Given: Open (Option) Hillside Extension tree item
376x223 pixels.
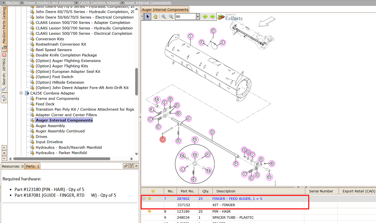Looking at the screenshot, I should [x=60, y=82].
